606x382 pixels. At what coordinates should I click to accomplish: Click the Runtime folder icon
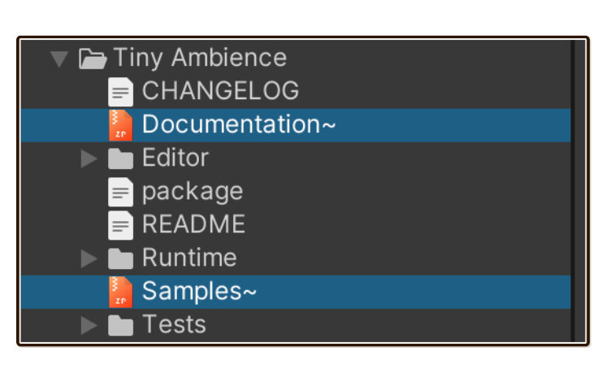pos(120,258)
